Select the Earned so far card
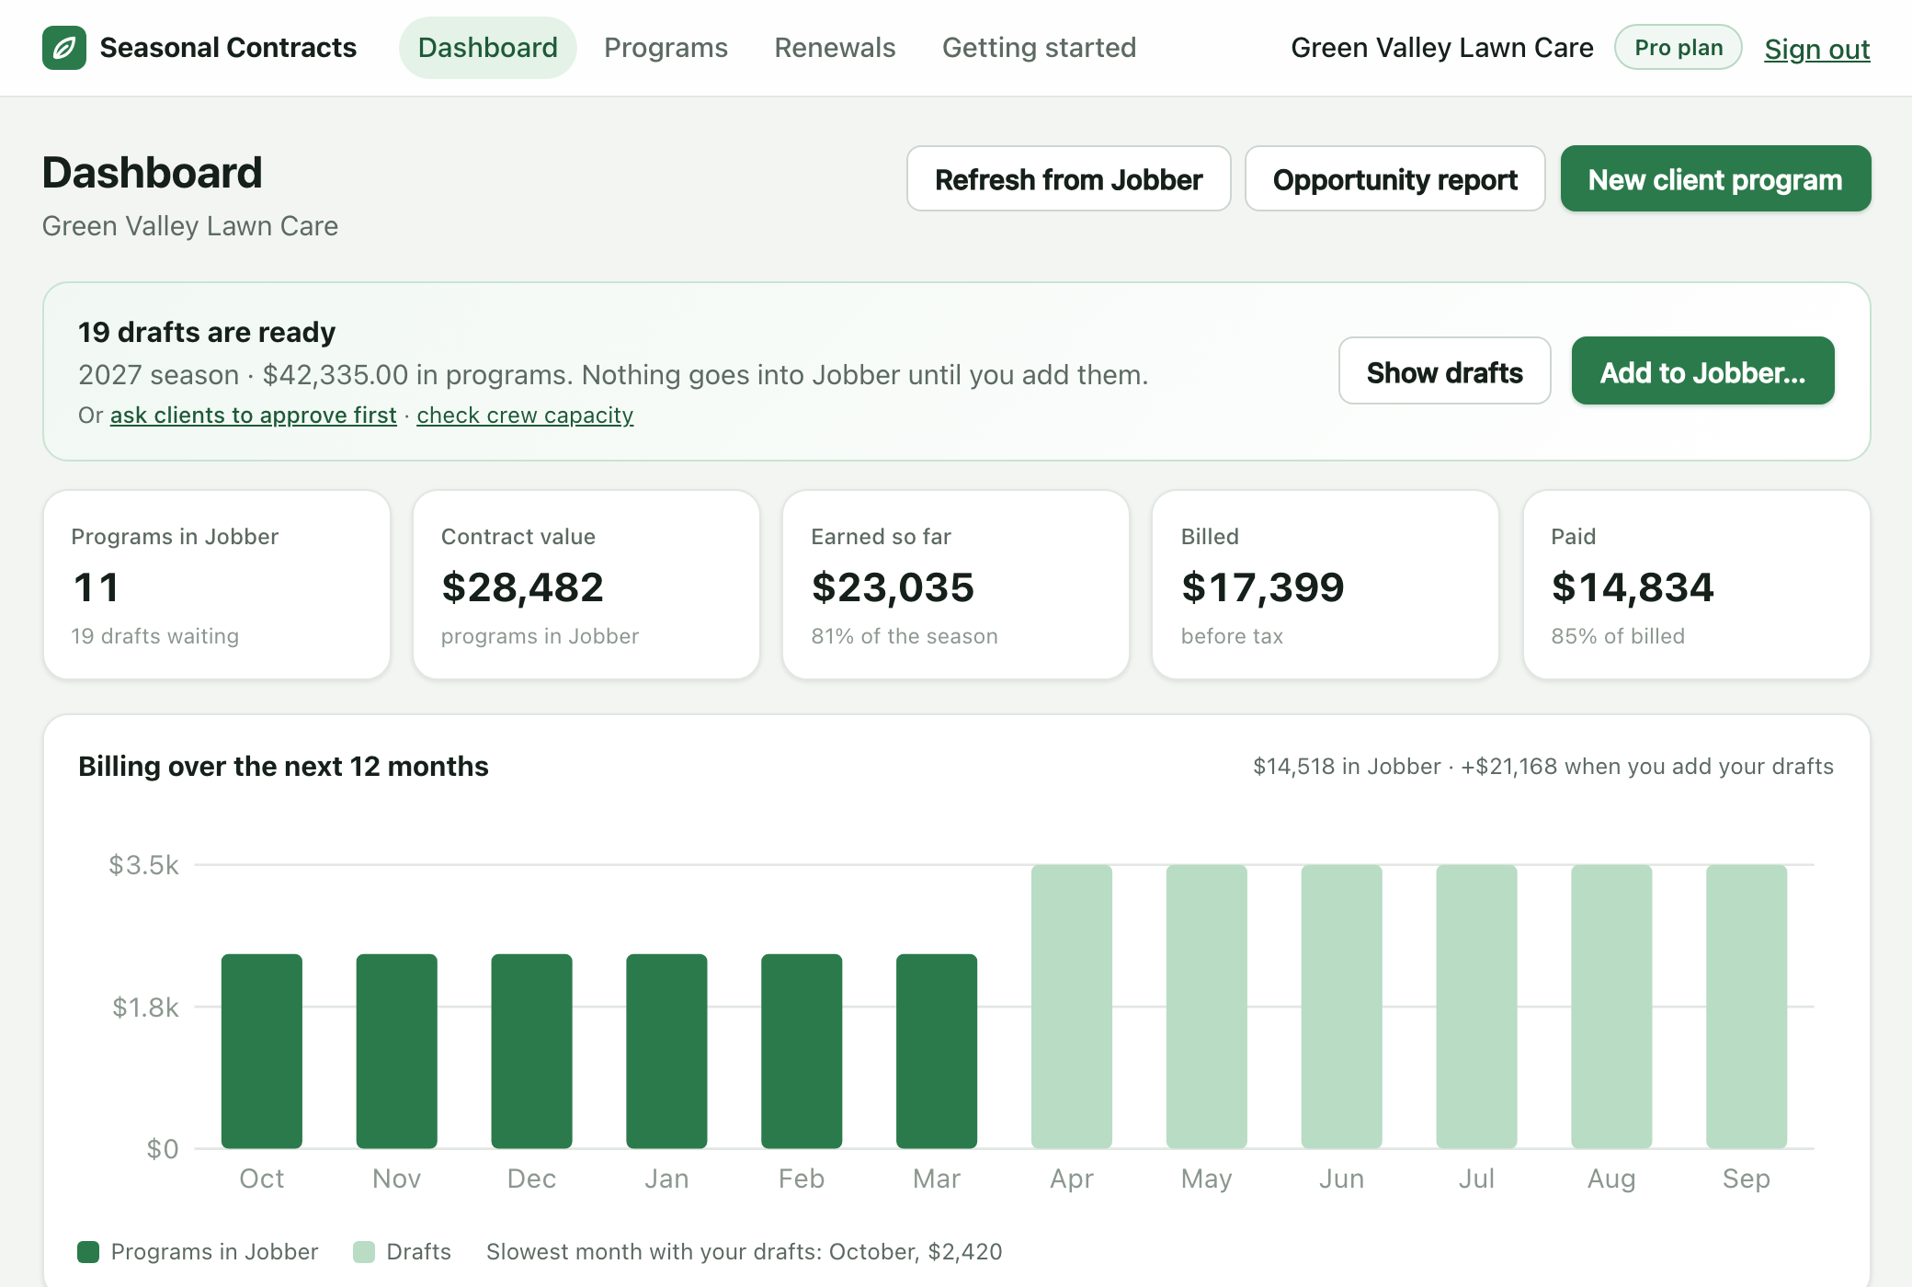This screenshot has height=1287, width=1912. pos(956,585)
